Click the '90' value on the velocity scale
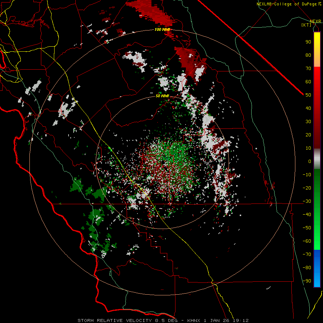 point(308,42)
